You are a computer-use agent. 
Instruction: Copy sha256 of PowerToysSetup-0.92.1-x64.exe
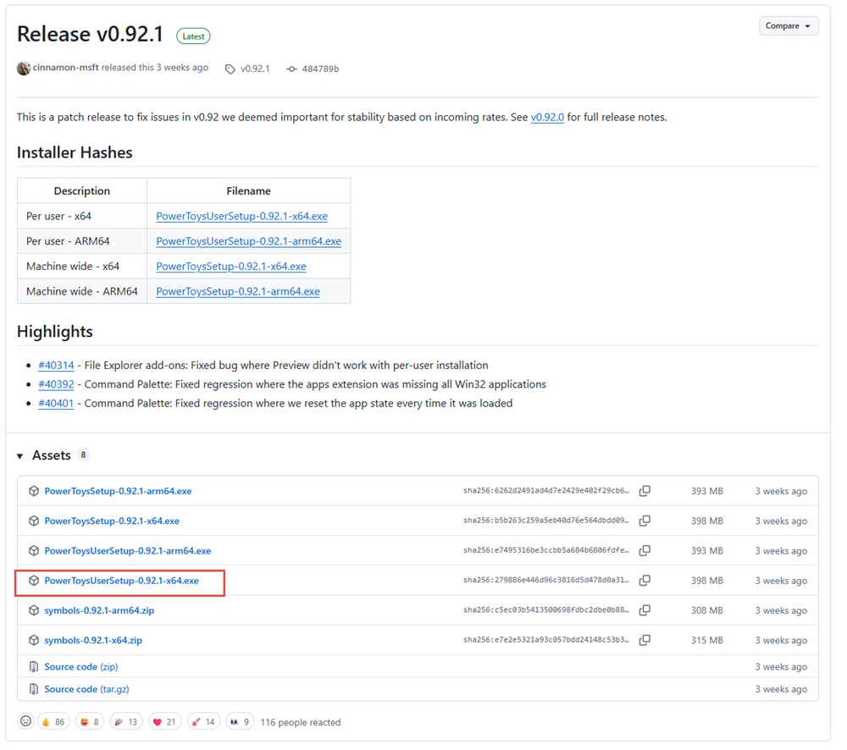645,521
